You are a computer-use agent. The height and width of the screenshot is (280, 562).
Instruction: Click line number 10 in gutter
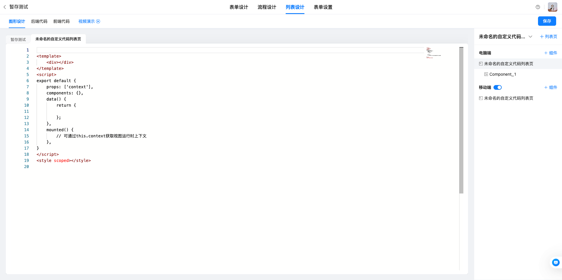pyautogui.click(x=27, y=105)
